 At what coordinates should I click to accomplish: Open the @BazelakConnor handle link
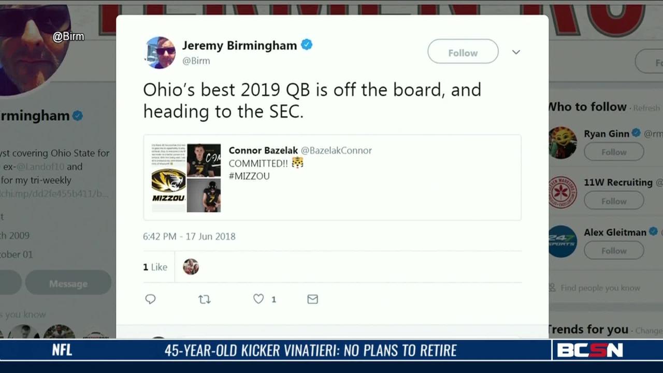pos(336,150)
